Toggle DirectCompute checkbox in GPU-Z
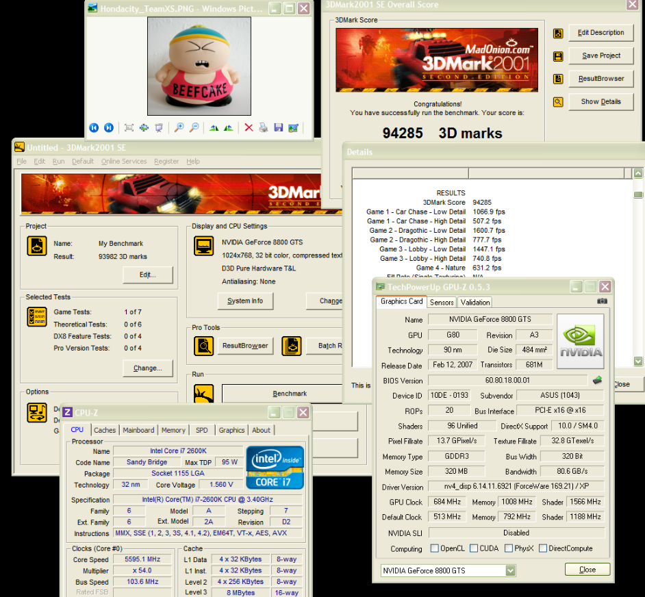645x597 pixels. pos(543,548)
